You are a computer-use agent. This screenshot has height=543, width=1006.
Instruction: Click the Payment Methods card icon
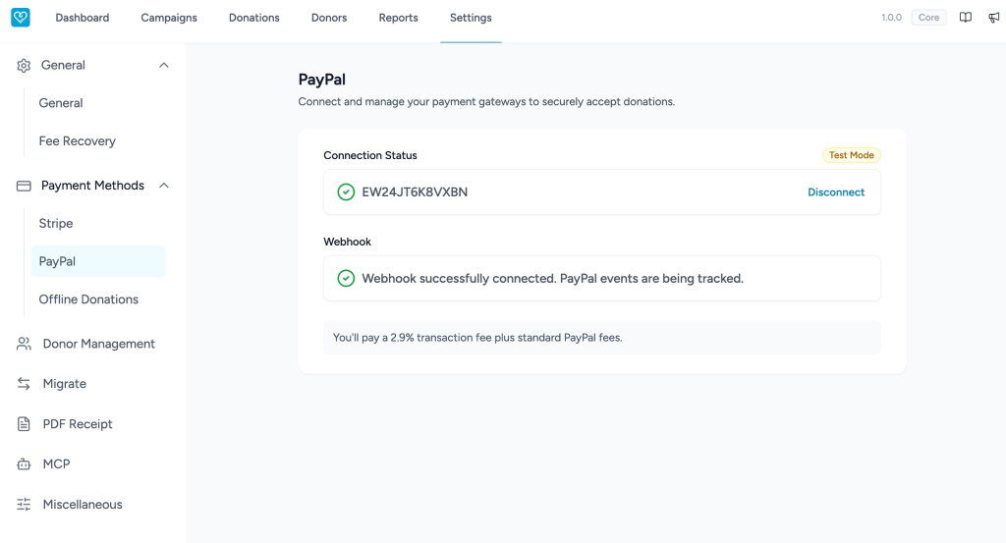pos(24,186)
